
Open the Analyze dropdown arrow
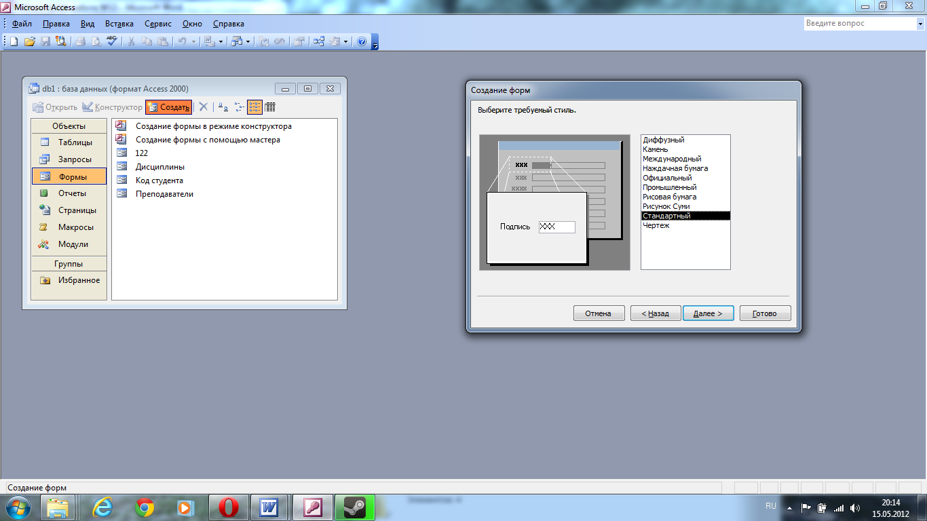(x=248, y=41)
